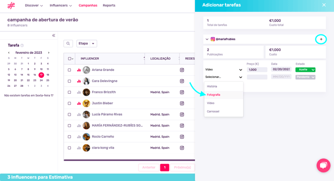Open the Video task type dropdown
The height and width of the screenshot is (181, 334).
[224, 70]
